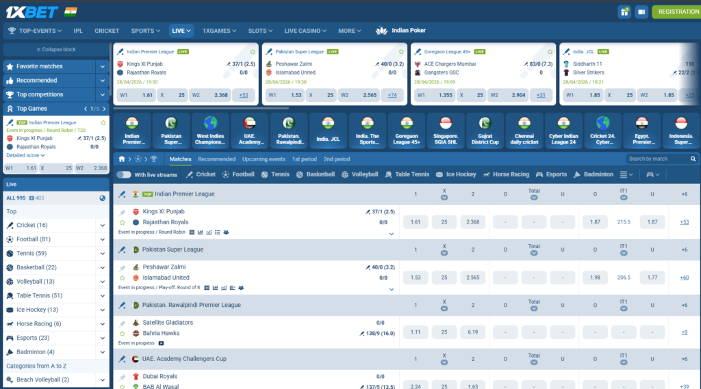Click the 1XBET logo
Viewport: 701px width, 389px height.
31,12
